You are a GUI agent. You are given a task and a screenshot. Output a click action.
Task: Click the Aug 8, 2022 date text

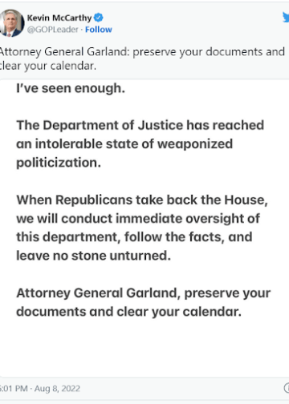57,388
